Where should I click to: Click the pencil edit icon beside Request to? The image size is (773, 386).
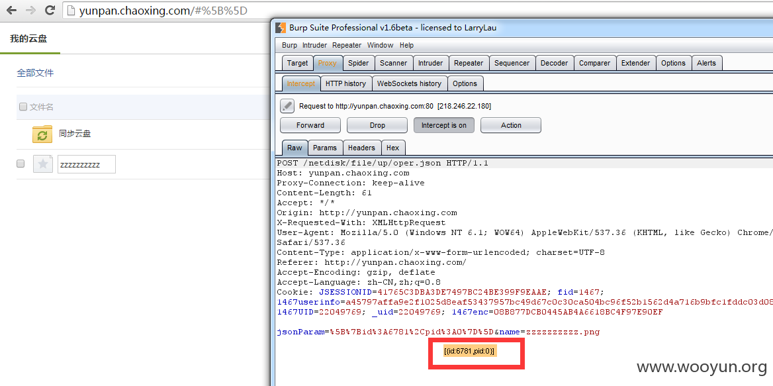(287, 106)
